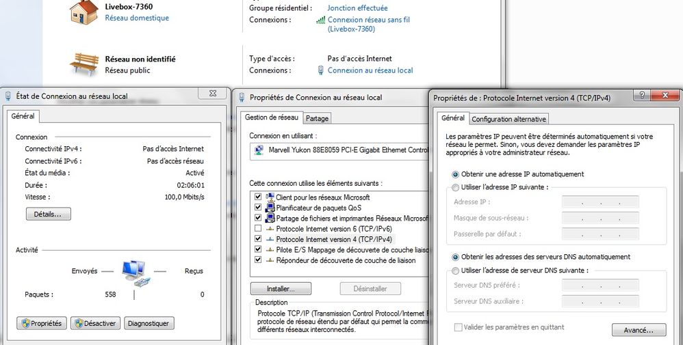Click the title bar icon of État de Connexion window

[x=8, y=96]
